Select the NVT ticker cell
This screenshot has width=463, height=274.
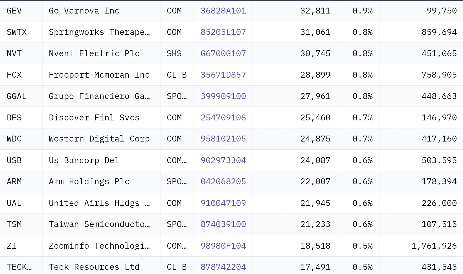pyautogui.click(x=21, y=53)
